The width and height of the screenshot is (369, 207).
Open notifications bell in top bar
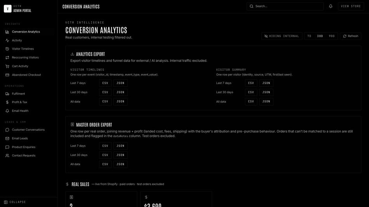[x=331, y=6]
